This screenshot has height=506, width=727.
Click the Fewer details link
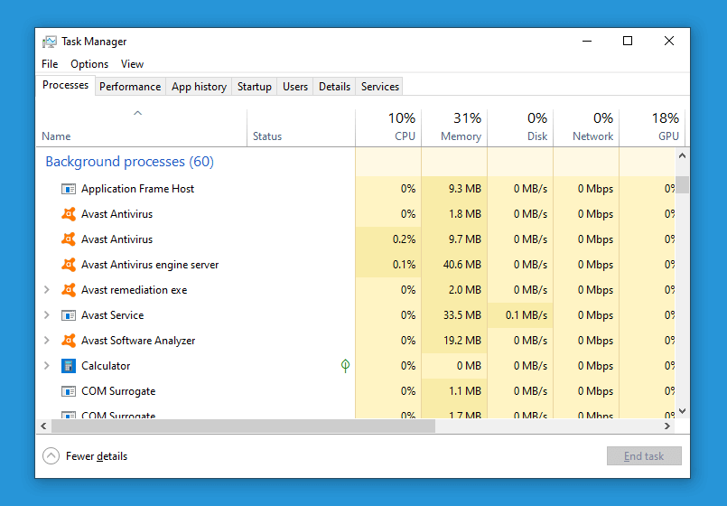point(97,456)
